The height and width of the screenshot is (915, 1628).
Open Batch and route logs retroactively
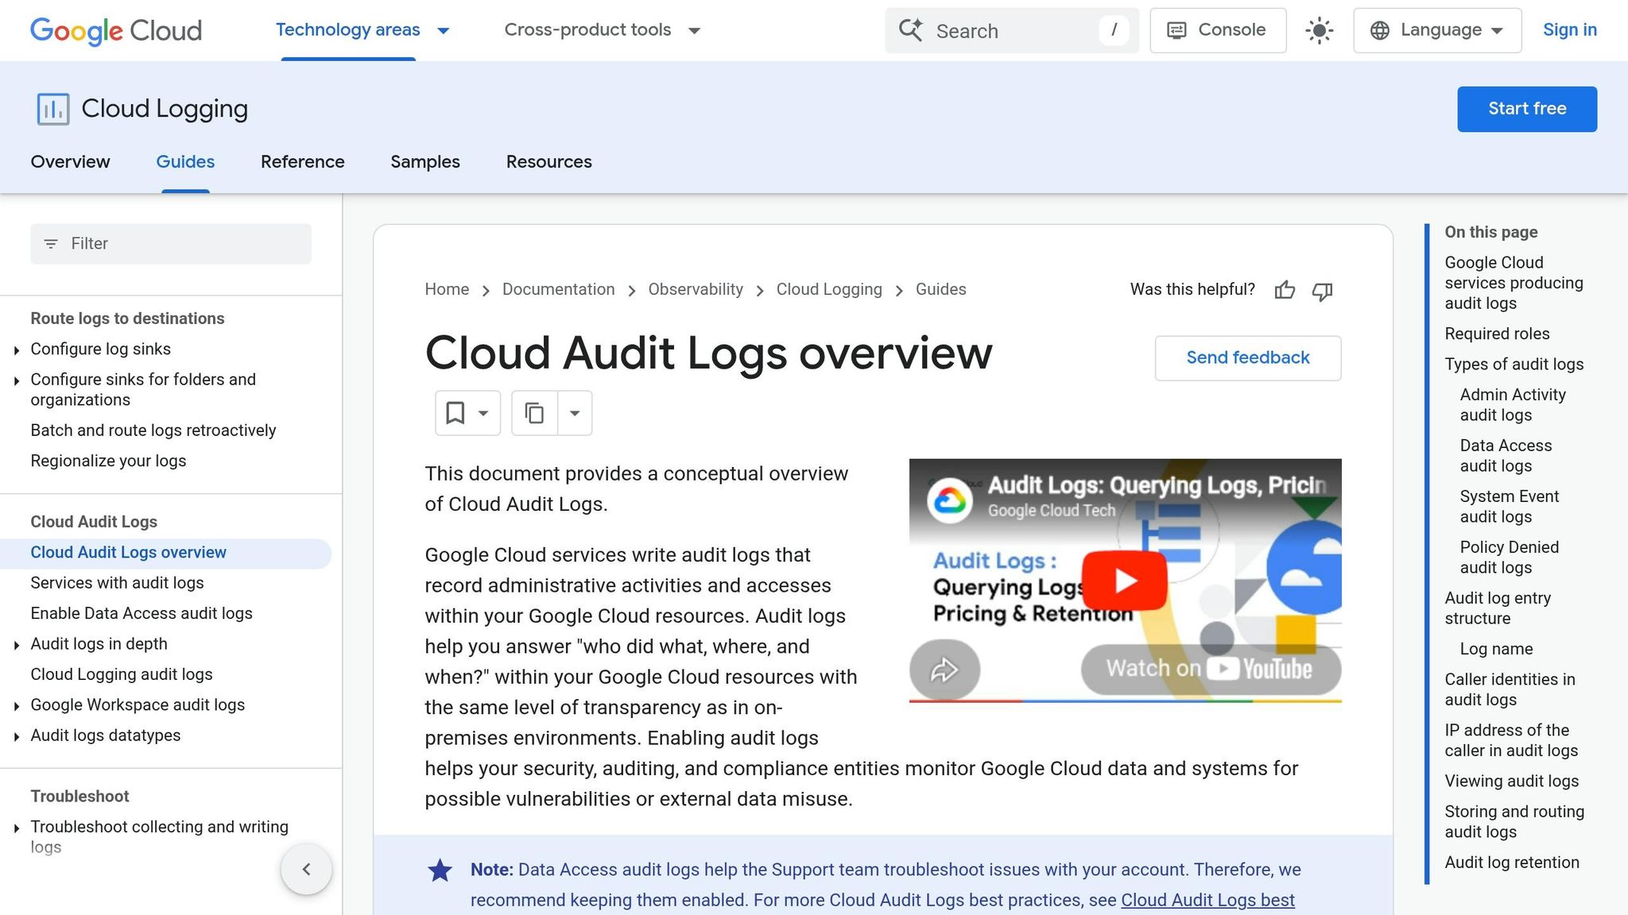coord(153,430)
